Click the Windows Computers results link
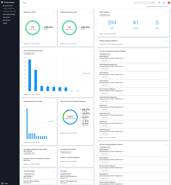Screen dimensions: 171x185 click(163, 7)
